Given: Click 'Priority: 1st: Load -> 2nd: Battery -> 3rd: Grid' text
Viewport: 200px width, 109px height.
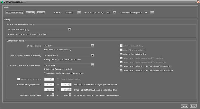Looking at the screenshot, I should coord(27,34).
